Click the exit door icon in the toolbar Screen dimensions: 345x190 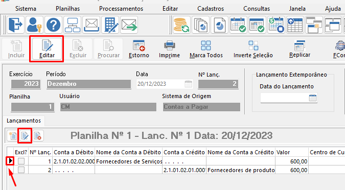[15, 25]
